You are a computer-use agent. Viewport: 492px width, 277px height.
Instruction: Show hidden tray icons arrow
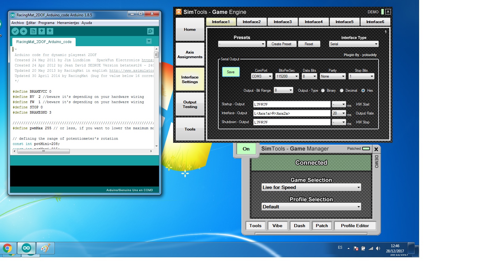point(348,248)
